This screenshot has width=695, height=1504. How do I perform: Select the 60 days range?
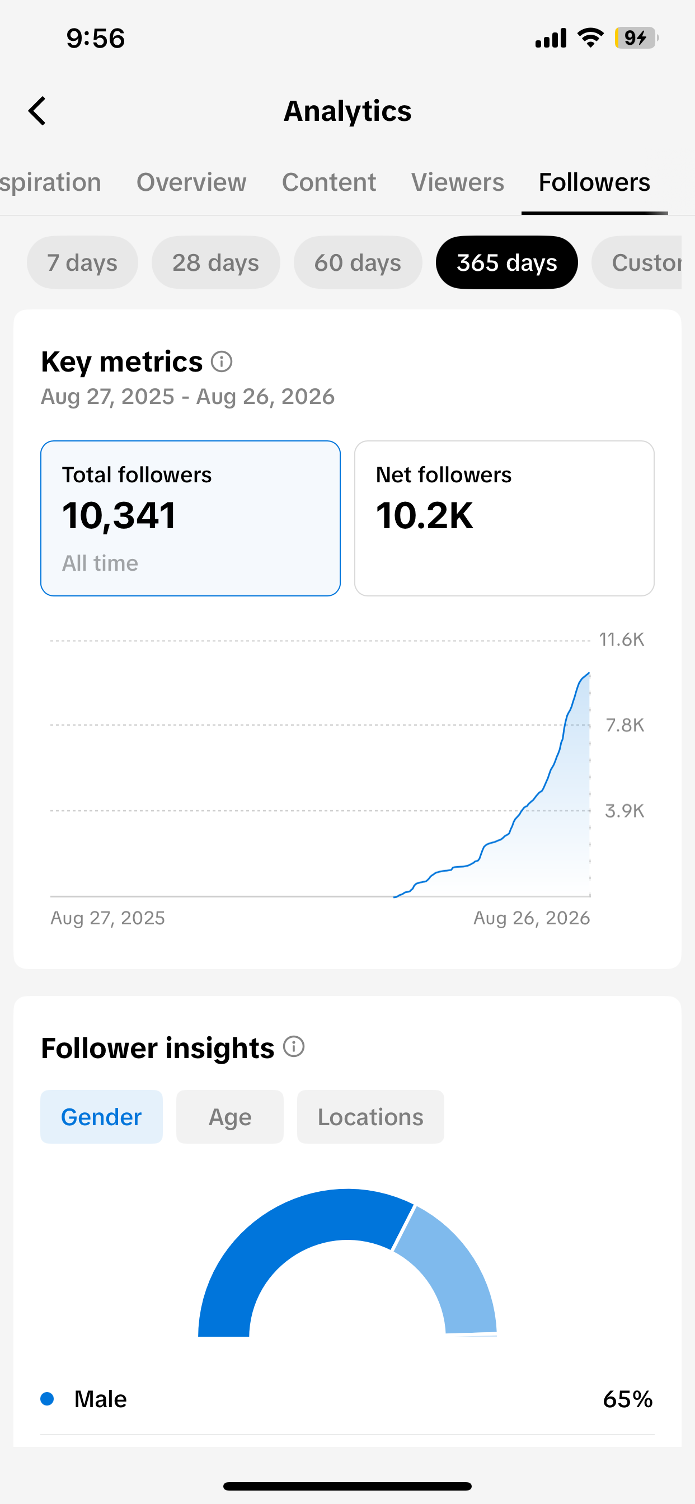pos(358,263)
